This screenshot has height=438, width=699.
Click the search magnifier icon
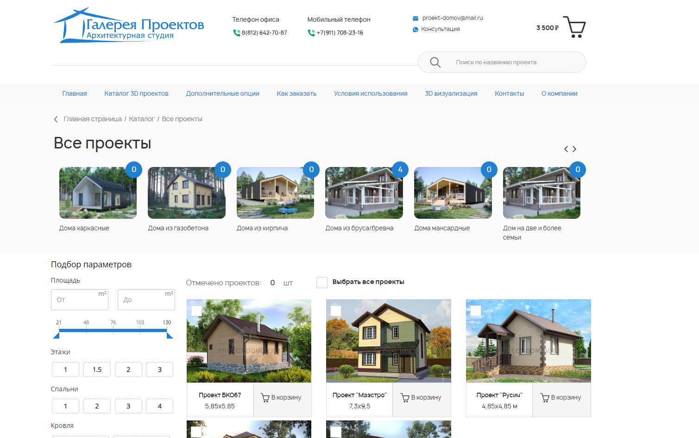pos(435,62)
